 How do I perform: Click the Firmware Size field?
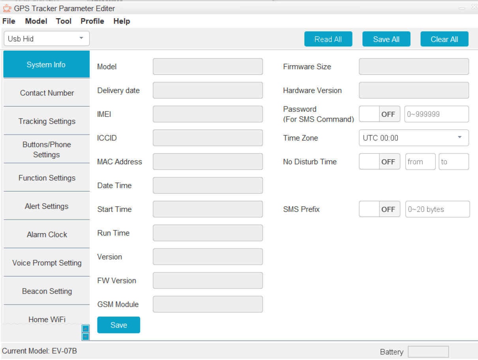[414, 66]
